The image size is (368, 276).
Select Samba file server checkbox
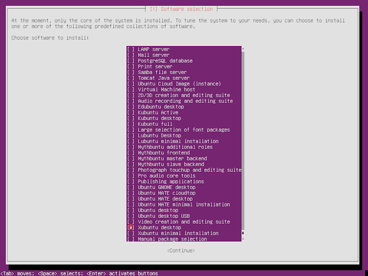(x=131, y=72)
